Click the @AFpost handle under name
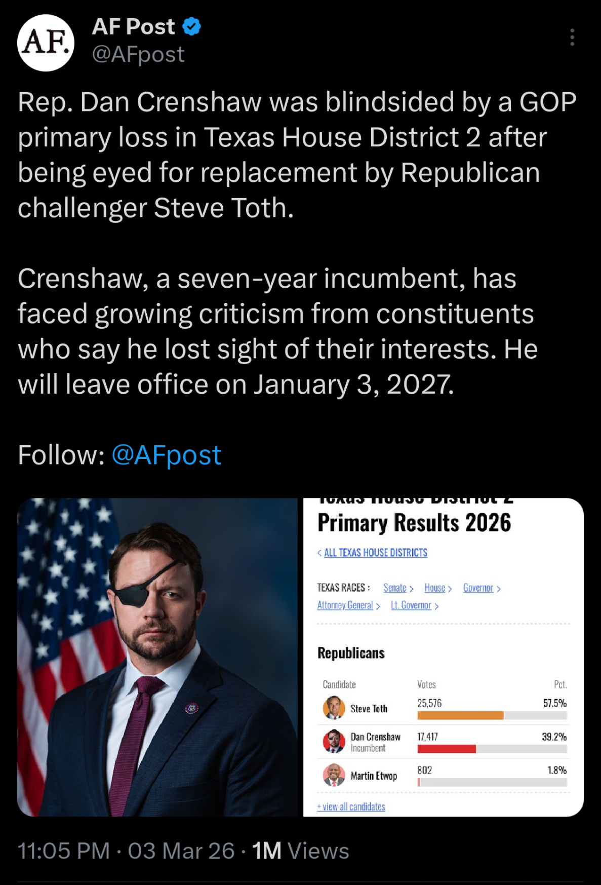 [x=138, y=54]
